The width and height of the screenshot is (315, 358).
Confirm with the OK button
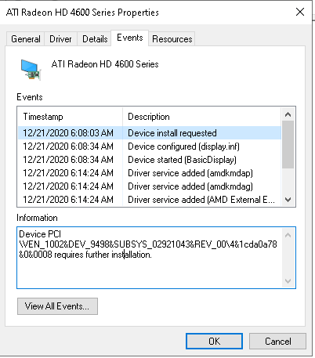point(214,341)
